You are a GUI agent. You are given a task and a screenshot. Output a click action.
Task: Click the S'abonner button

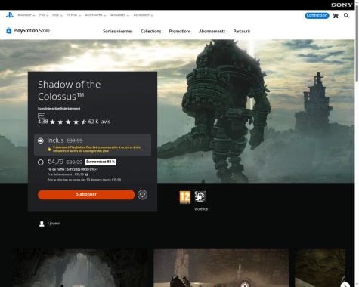coord(86,195)
